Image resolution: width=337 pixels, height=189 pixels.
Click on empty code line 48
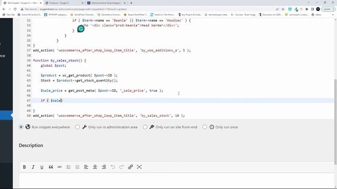[x=183, y=106]
